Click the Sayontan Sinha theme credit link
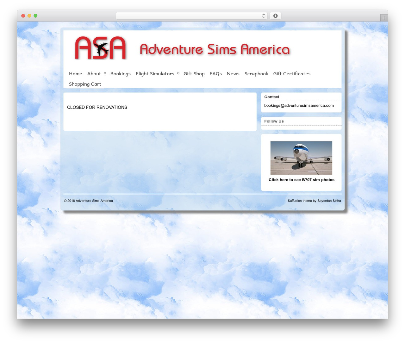 [329, 201]
